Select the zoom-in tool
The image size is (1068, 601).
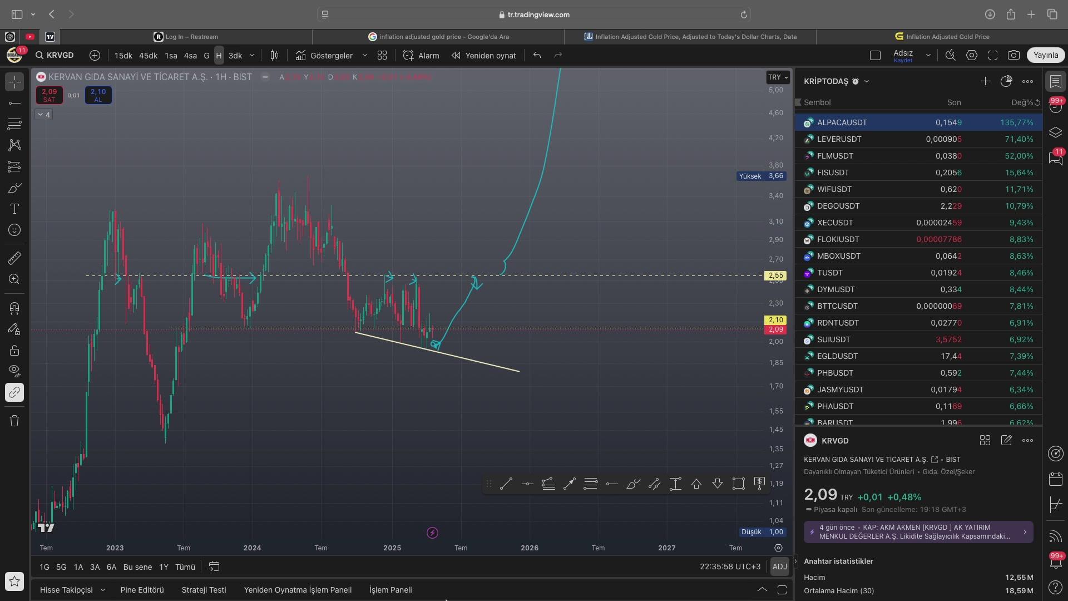click(x=14, y=279)
